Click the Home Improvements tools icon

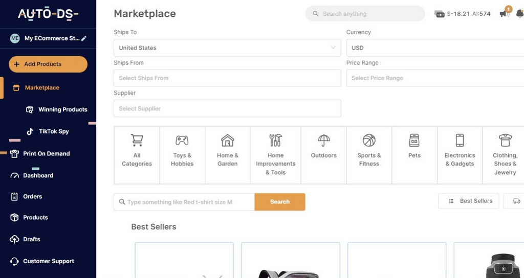[x=275, y=140]
